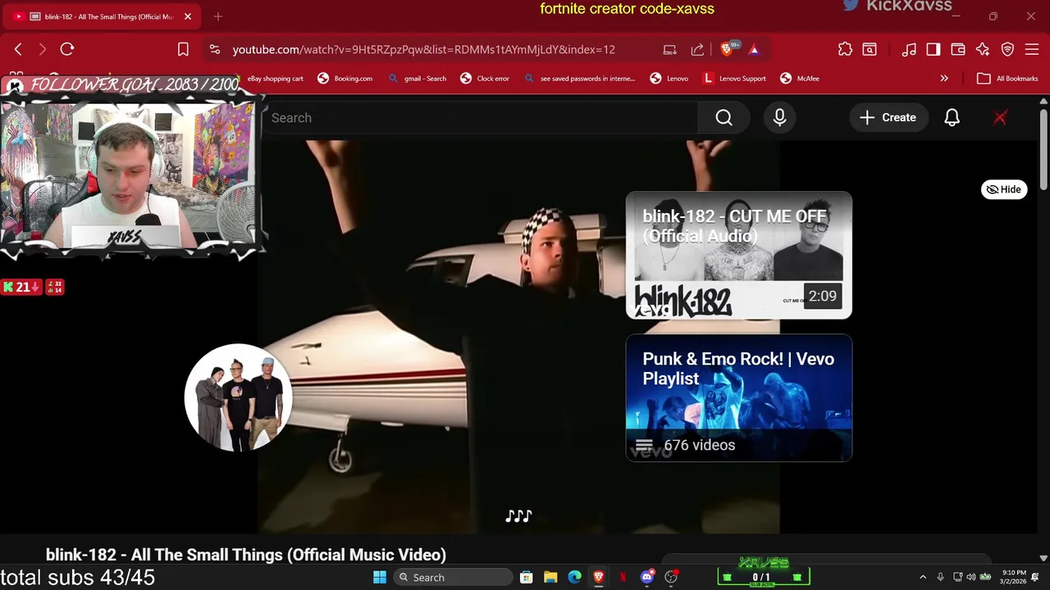
Task: Click the video title text
Action: (x=246, y=555)
